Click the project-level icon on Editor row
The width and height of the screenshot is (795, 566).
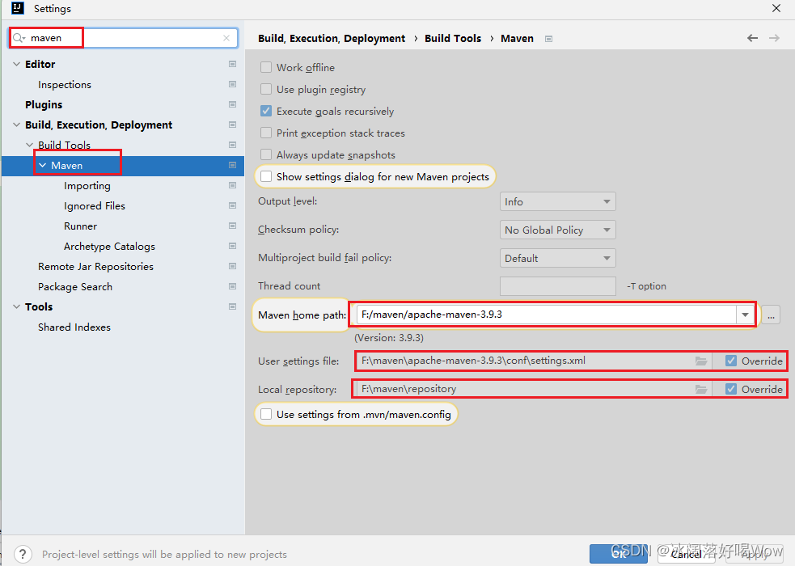[232, 64]
